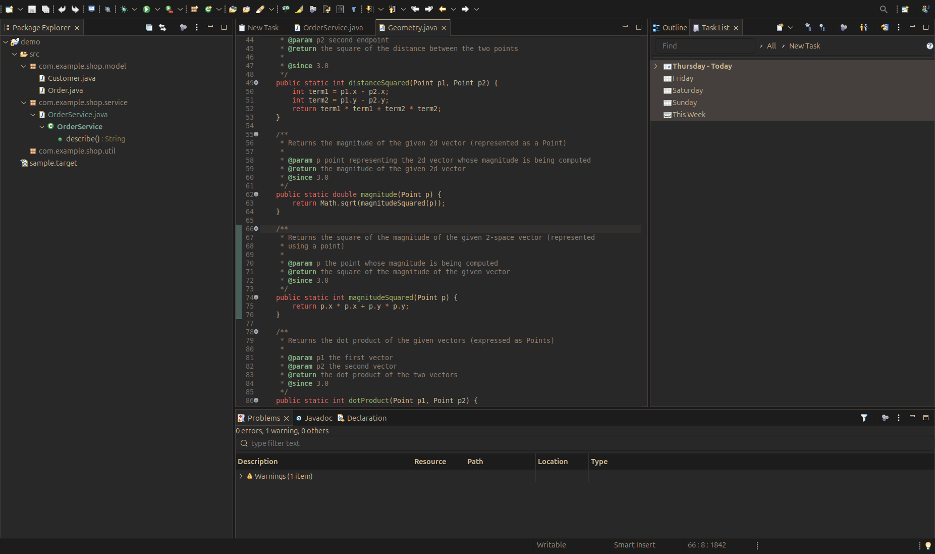Click the Debug bug icon
The image size is (935, 554).
124,9
